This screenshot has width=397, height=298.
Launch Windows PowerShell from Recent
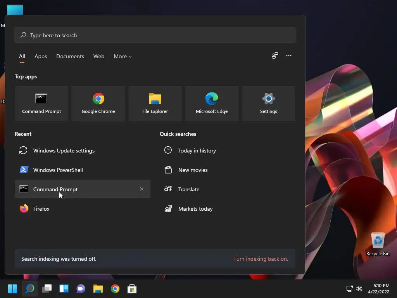tap(83, 170)
